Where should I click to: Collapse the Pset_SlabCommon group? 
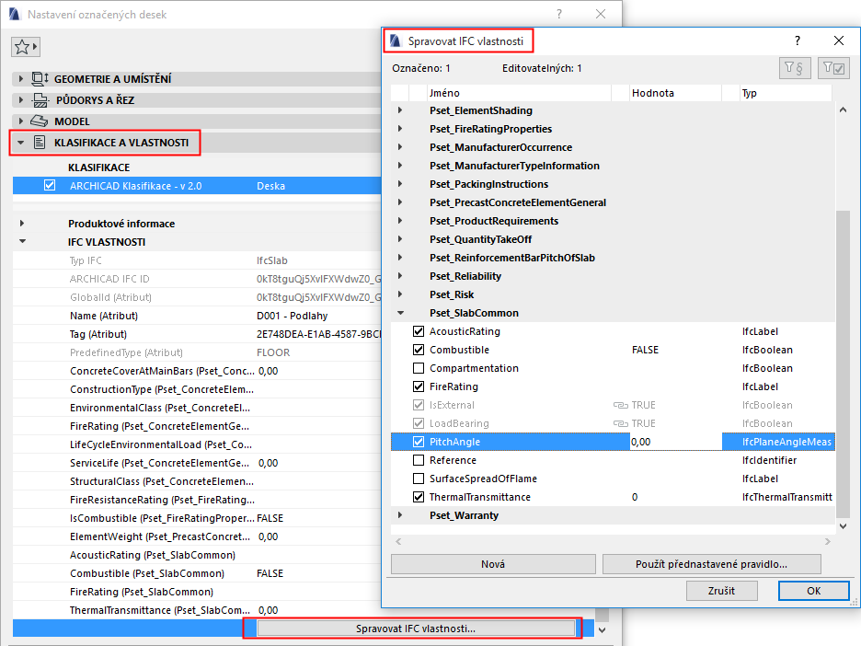pyautogui.click(x=400, y=313)
